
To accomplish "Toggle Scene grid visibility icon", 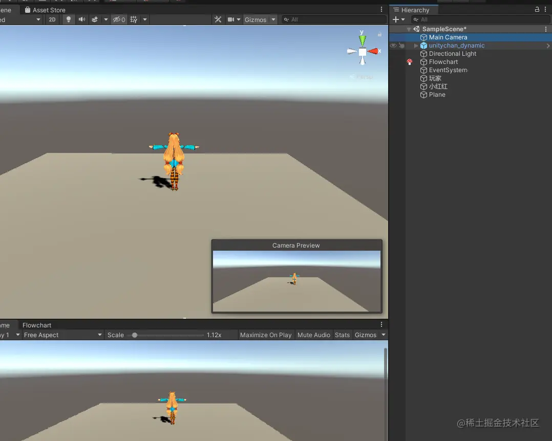I will 134,19.
